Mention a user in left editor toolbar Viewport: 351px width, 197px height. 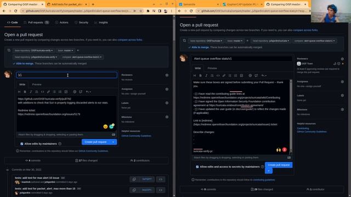point(75,92)
